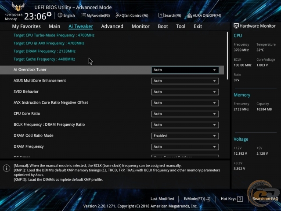Open Hot Keys help

(232, 199)
